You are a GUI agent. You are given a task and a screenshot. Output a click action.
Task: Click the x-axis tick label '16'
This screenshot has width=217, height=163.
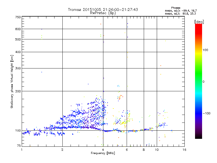point(184,150)
